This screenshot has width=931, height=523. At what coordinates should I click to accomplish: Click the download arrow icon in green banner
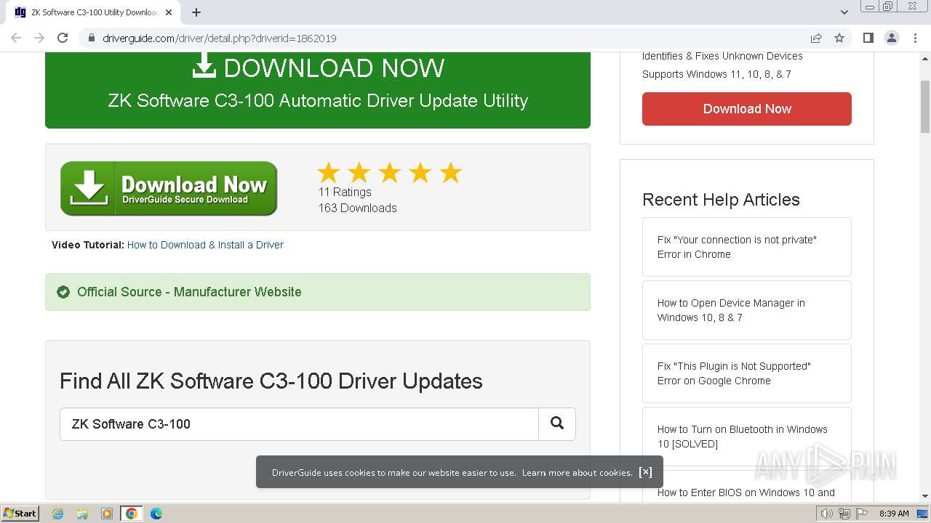click(x=204, y=67)
